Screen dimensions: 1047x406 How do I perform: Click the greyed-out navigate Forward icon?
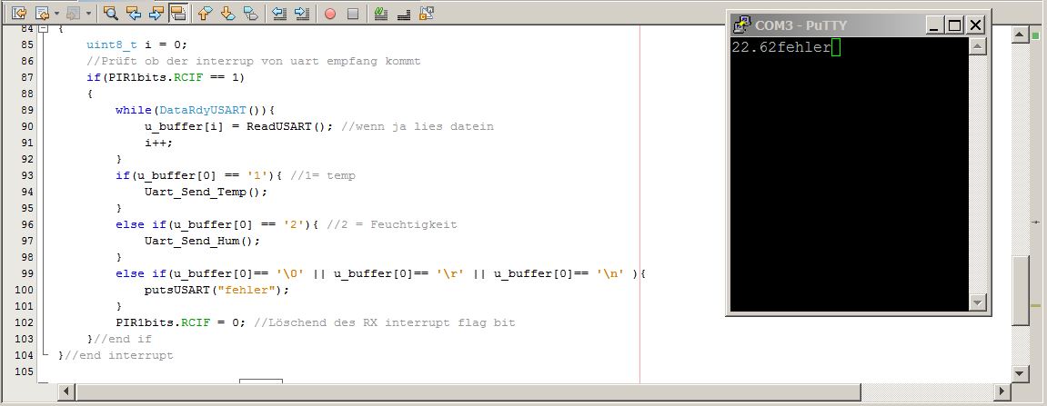click(x=74, y=13)
